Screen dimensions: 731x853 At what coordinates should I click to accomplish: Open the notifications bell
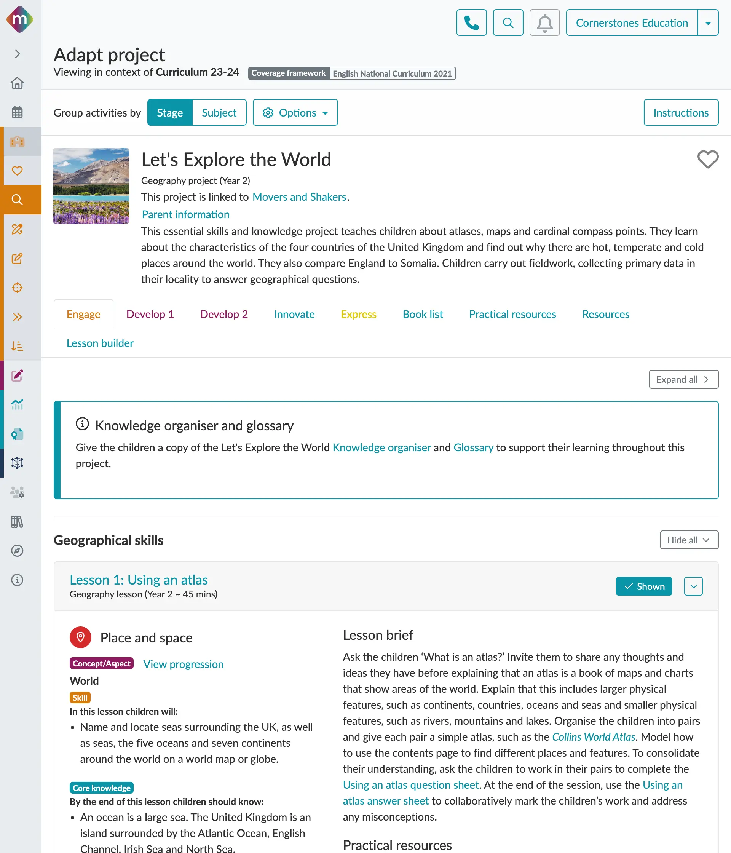pos(544,22)
